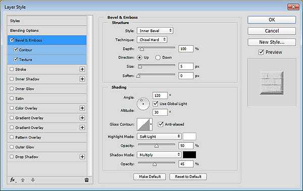Viewport: 303px width, 191px height.
Task: Click the trash delete effect icon
Action: pos(86,180)
